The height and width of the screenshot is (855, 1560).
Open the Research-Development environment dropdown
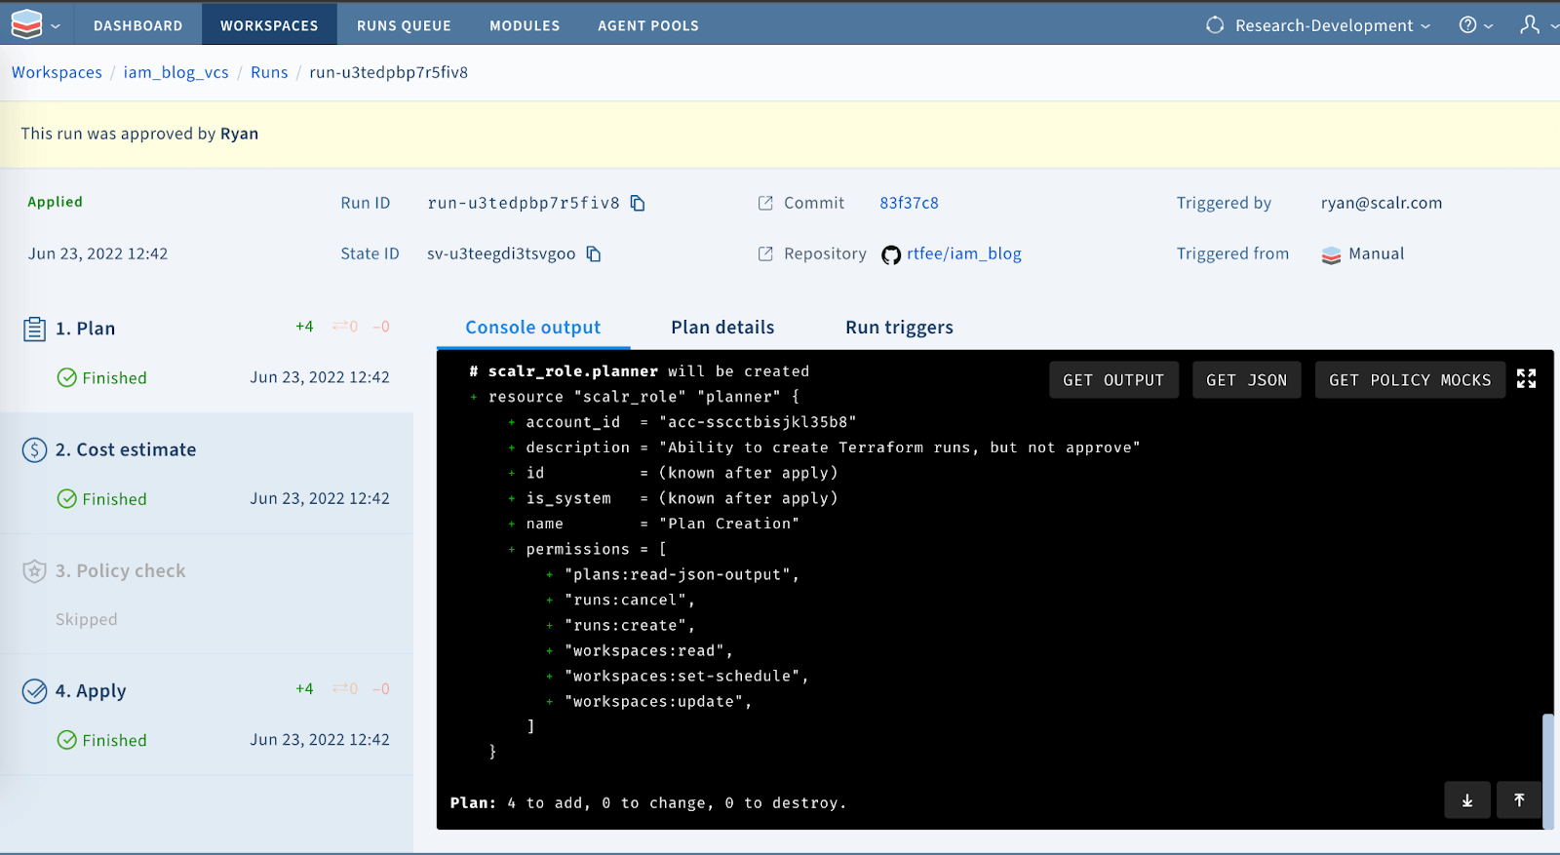click(x=1332, y=25)
